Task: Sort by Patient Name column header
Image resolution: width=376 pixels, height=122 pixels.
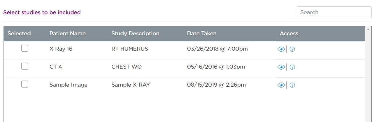Action: [67, 34]
